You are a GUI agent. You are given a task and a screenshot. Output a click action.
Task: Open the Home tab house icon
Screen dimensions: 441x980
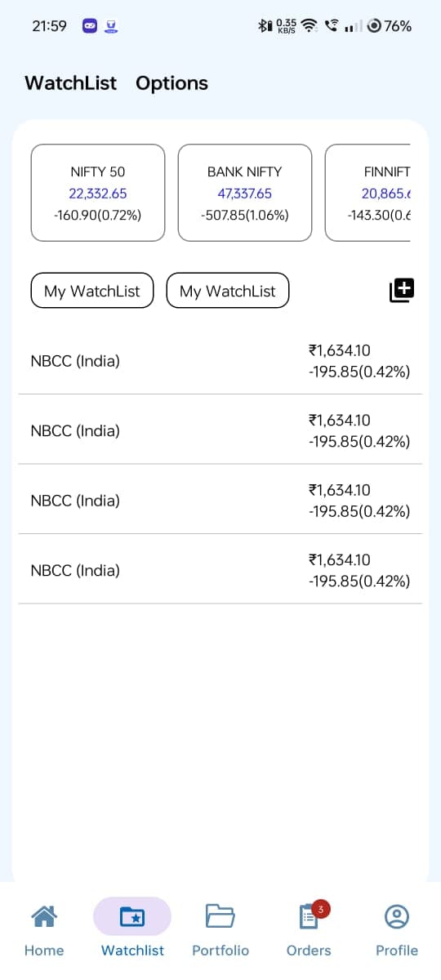pos(44,916)
